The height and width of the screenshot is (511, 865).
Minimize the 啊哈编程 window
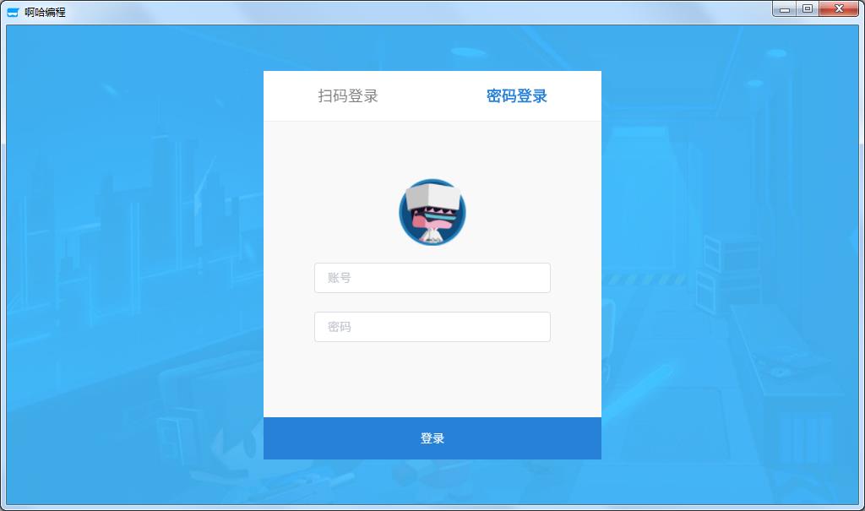click(785, 8)
